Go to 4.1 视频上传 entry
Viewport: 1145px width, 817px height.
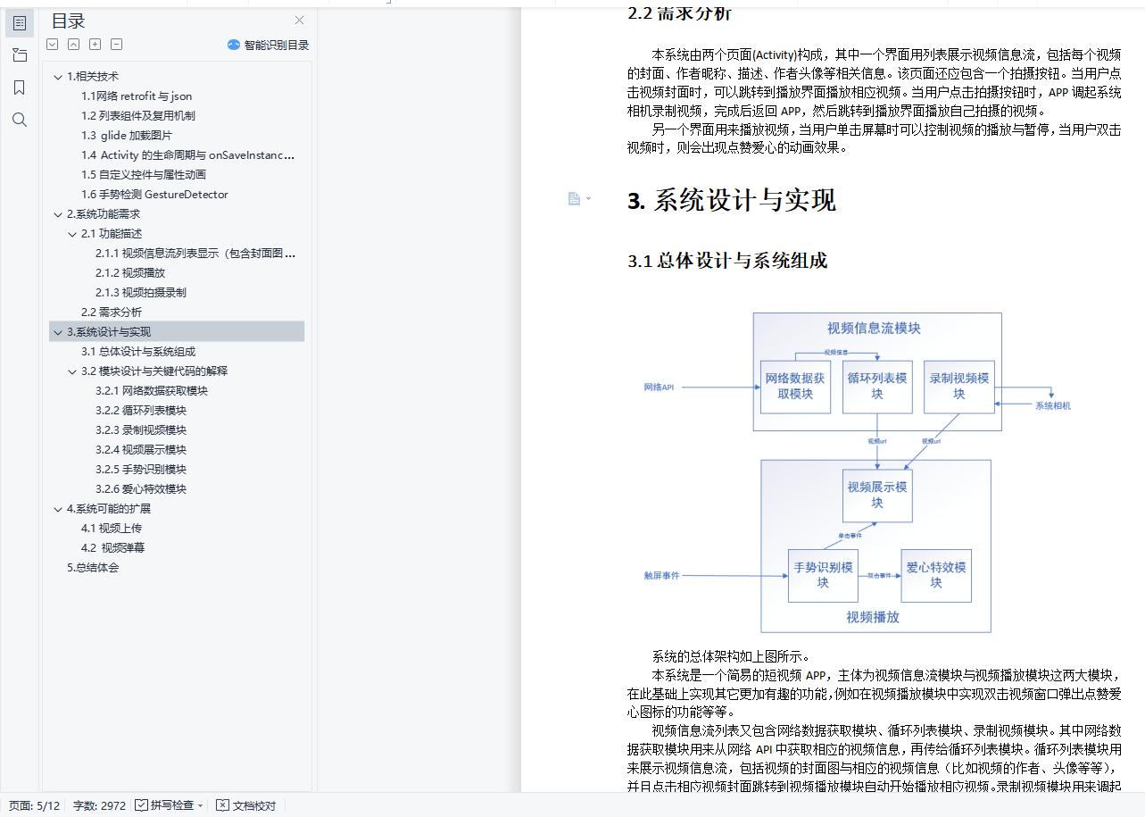point(112,529)
